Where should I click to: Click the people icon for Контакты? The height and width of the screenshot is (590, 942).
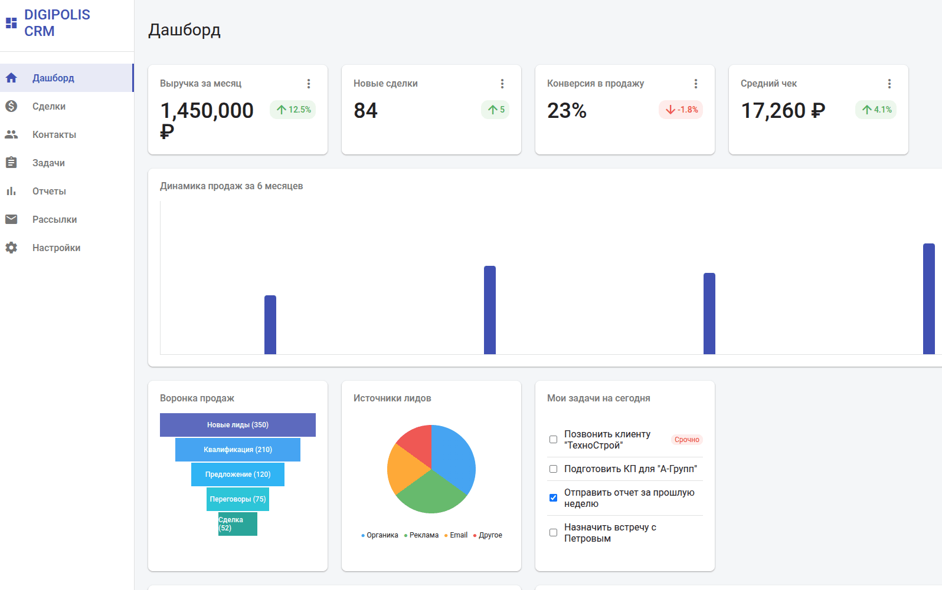11,134
